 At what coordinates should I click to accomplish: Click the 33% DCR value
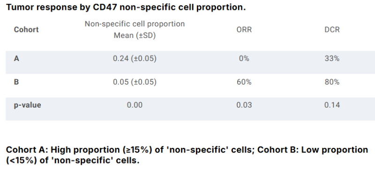[332, 58]
